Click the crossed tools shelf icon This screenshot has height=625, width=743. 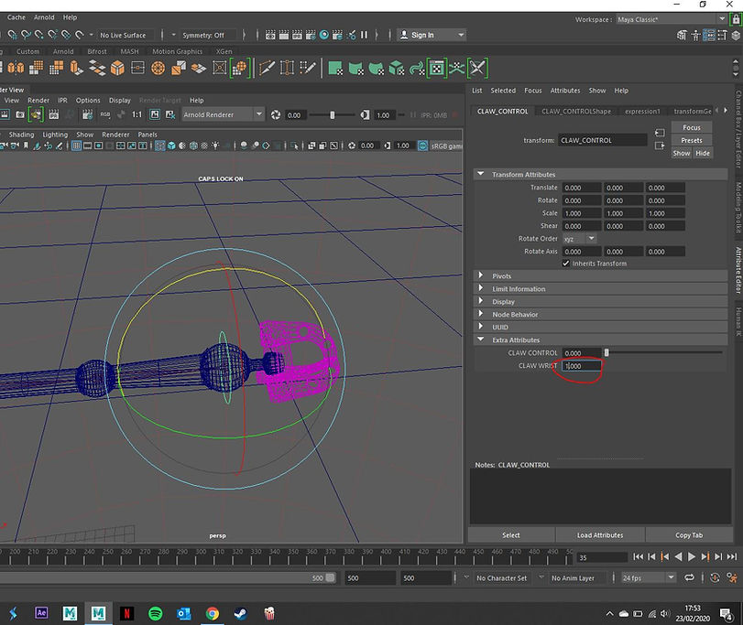coord(477,68)
